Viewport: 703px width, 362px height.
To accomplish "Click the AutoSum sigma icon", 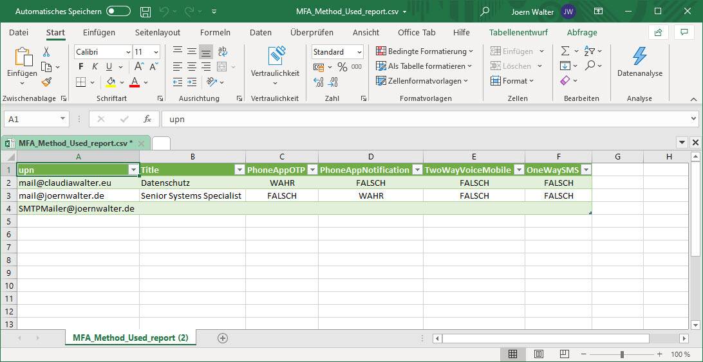I will coord(565,51).
